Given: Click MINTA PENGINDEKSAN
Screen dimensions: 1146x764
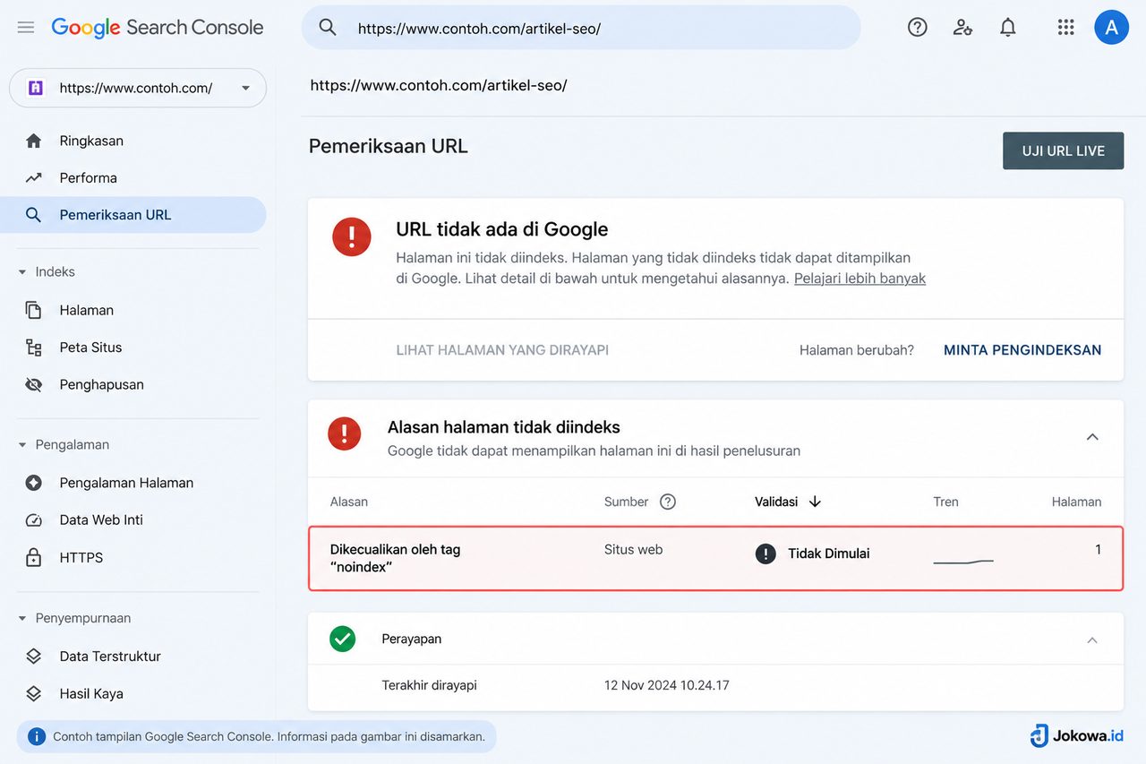Looking at the screenshot, I should click(x=1022, y=350).
